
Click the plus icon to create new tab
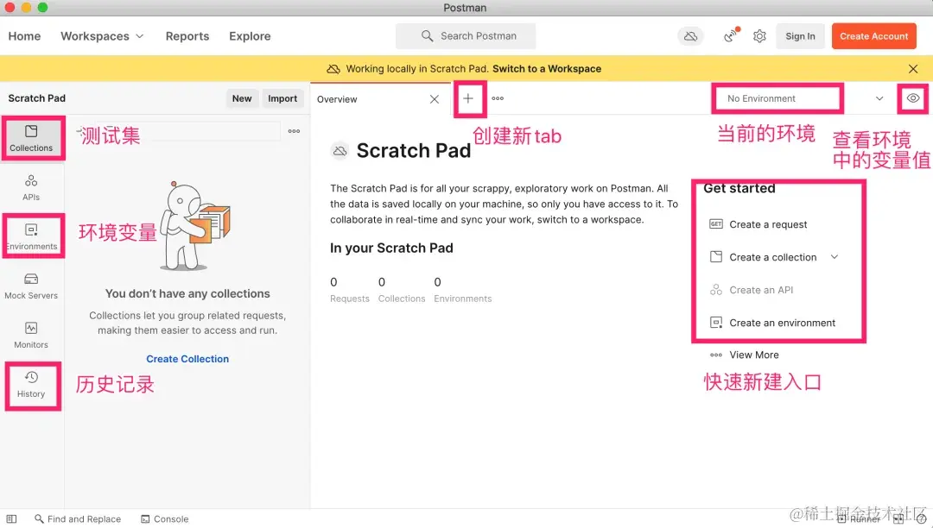468,98
